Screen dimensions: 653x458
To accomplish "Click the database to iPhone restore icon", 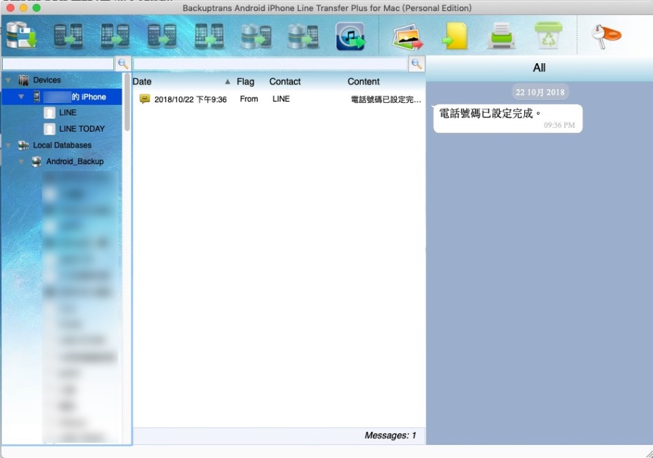I will 303,36.
